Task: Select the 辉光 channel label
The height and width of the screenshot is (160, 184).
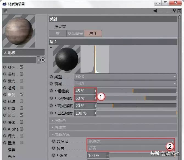Action: (12, 136)
